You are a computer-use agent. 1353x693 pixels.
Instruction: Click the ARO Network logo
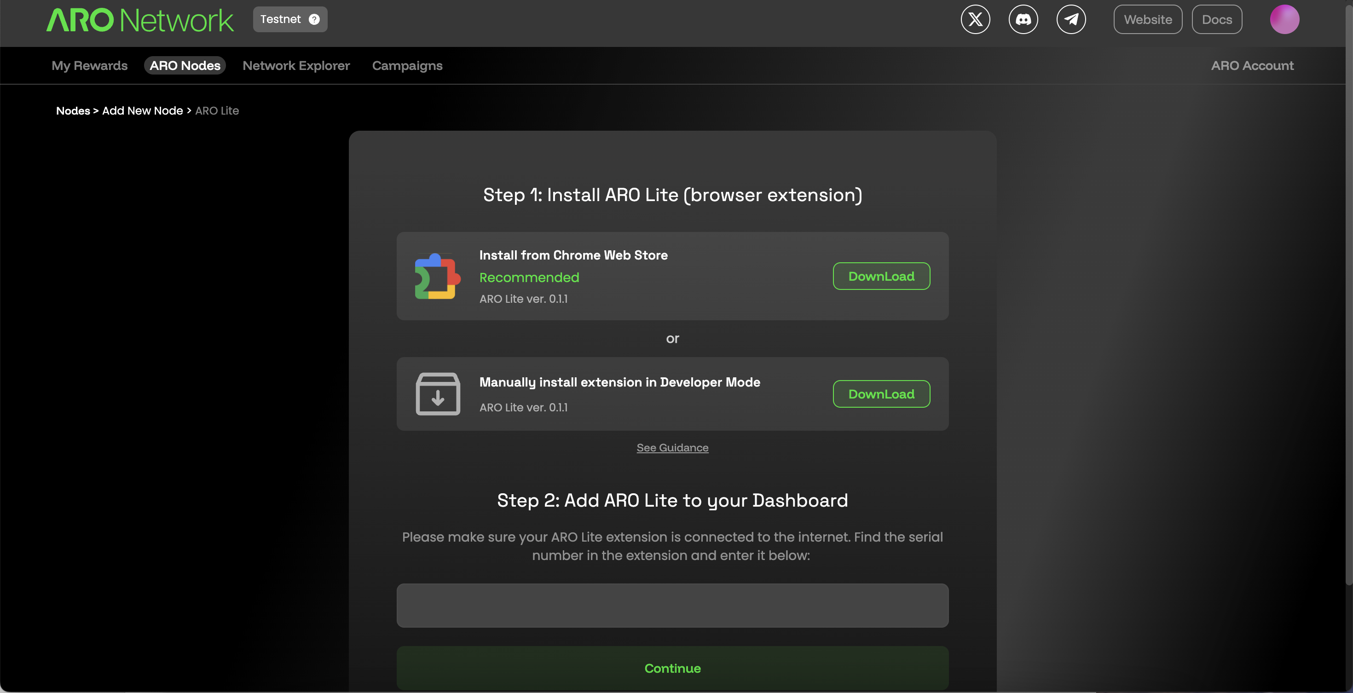click(x=140, y=20)
